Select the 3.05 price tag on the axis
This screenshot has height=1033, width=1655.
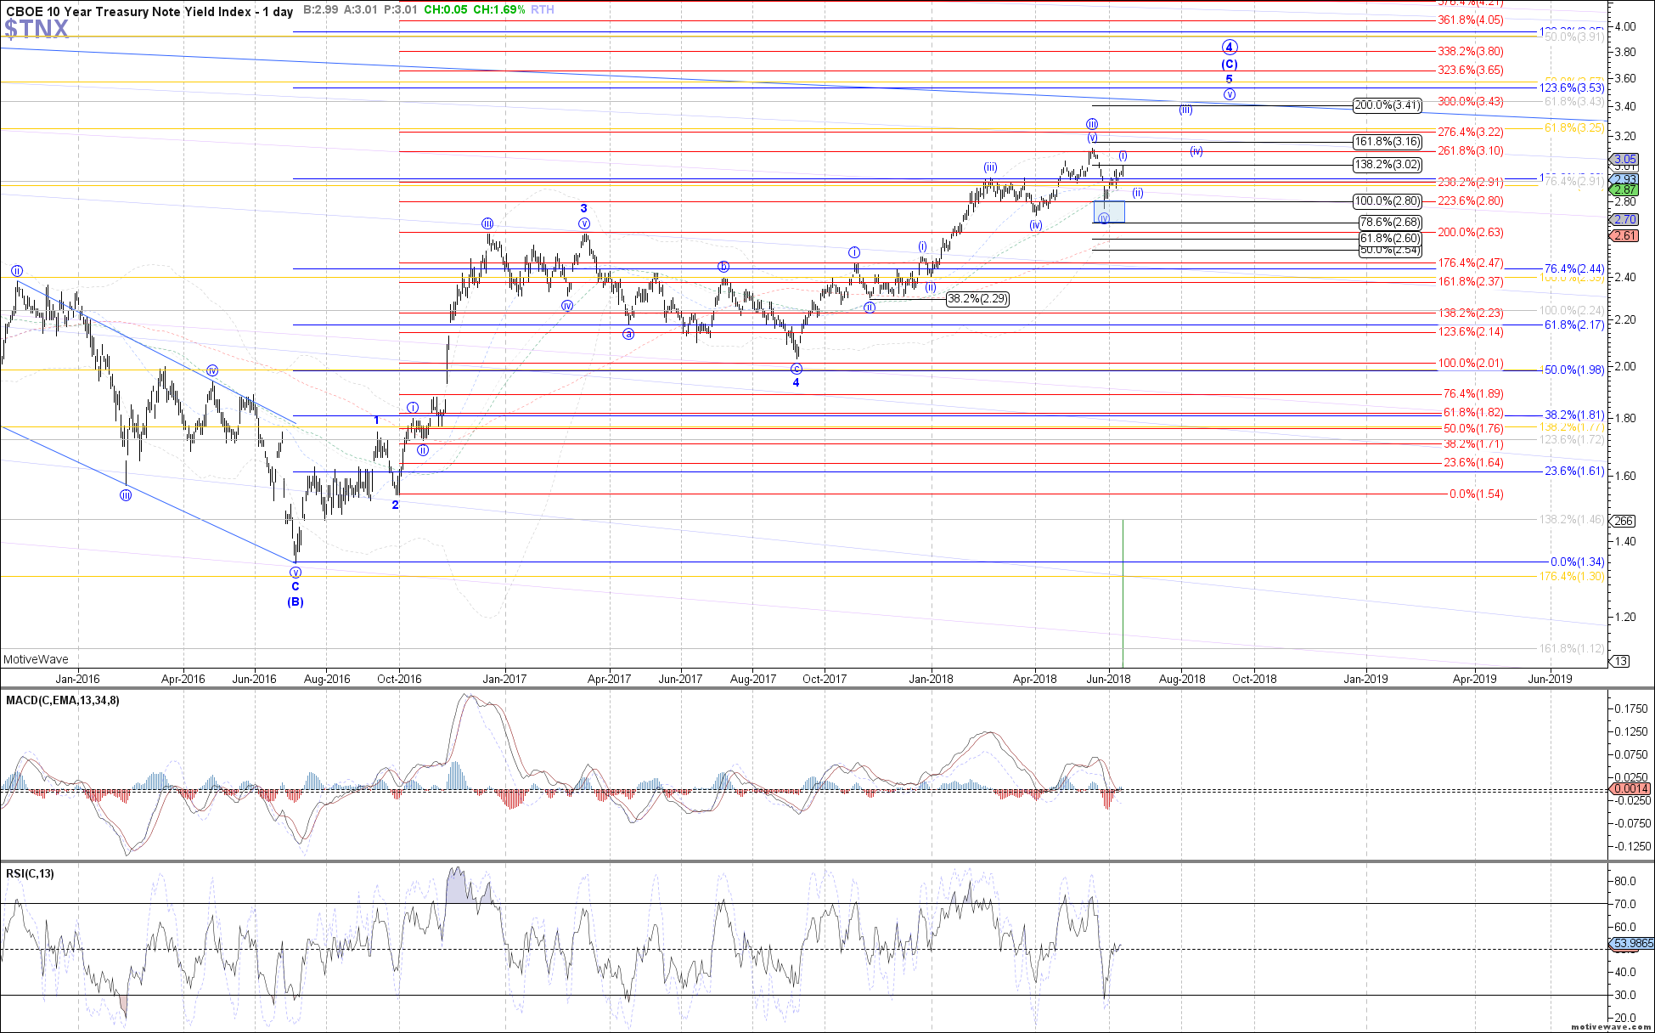tap(1625, 159)
